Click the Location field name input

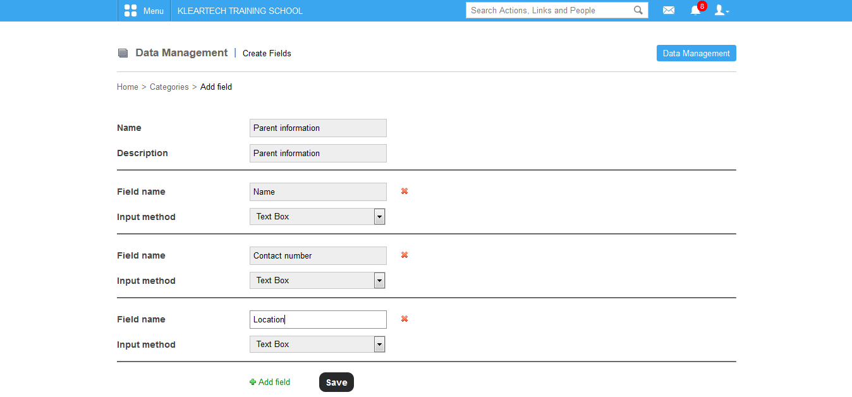click(x=318, y=319)
